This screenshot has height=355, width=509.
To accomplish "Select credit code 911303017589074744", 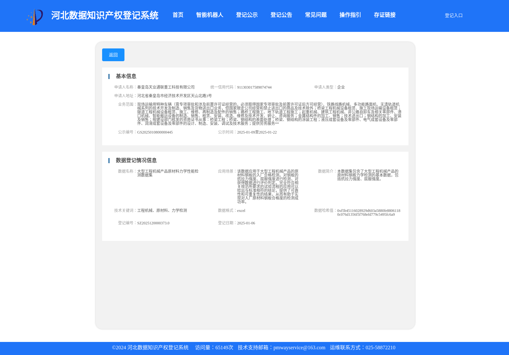I will tap(254, 87).
